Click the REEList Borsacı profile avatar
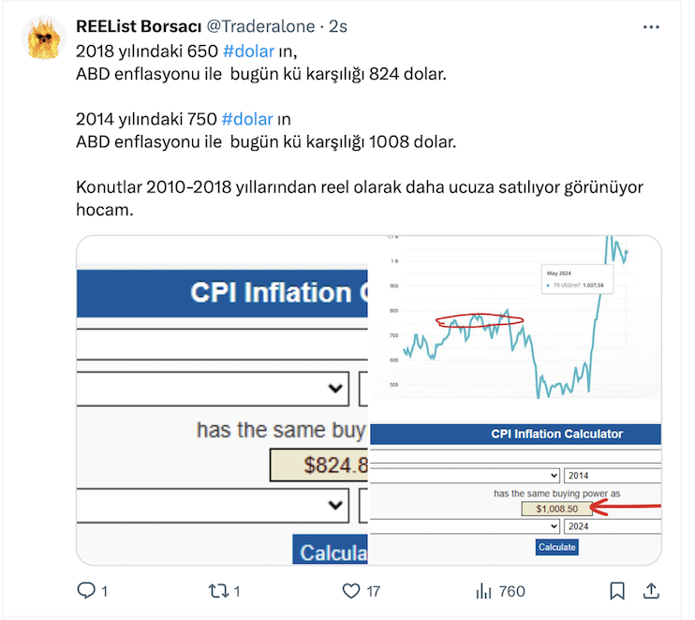The width and height of the screenshot is (695, 620). [43, 39]
